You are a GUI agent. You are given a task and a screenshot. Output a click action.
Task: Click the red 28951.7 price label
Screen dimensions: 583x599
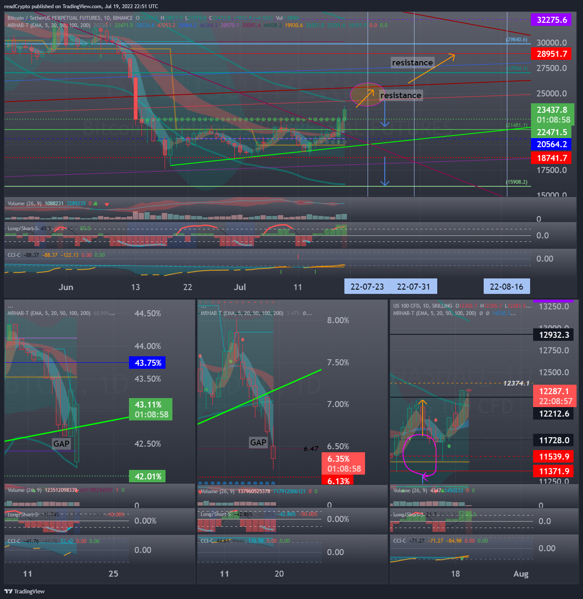(552, 54)
